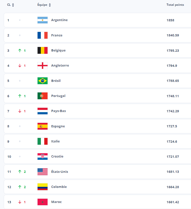The image size is (191, 209).
Task: Select the Italie flag icon
Action: [42, 141]
